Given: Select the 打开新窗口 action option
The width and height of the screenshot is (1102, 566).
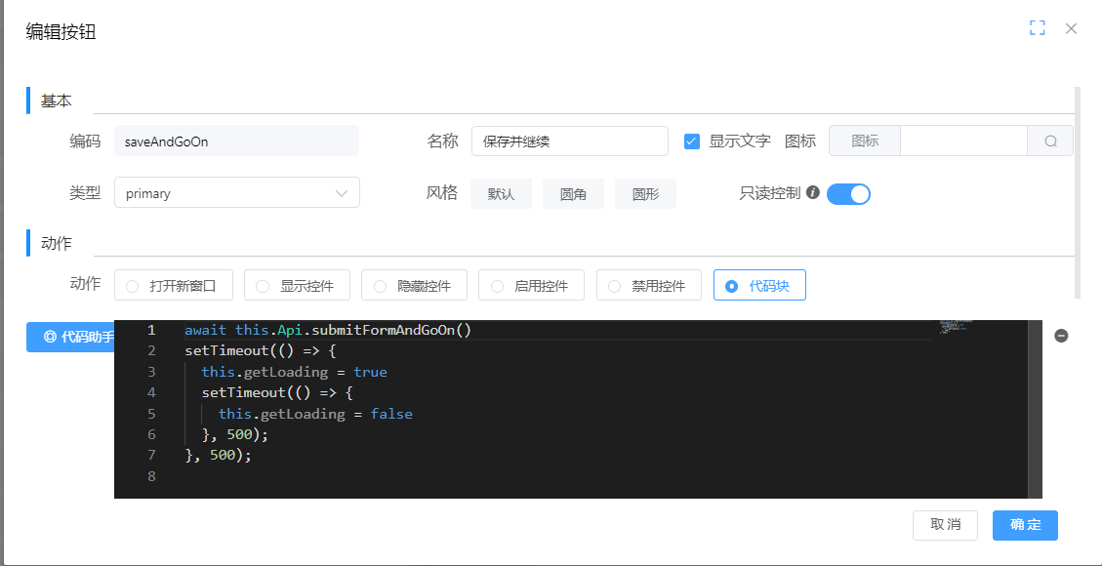Looking at the screenshot, I should click(x=176, y=286).
